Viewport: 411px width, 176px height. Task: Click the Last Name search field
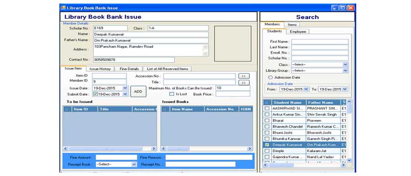(320, 47)
